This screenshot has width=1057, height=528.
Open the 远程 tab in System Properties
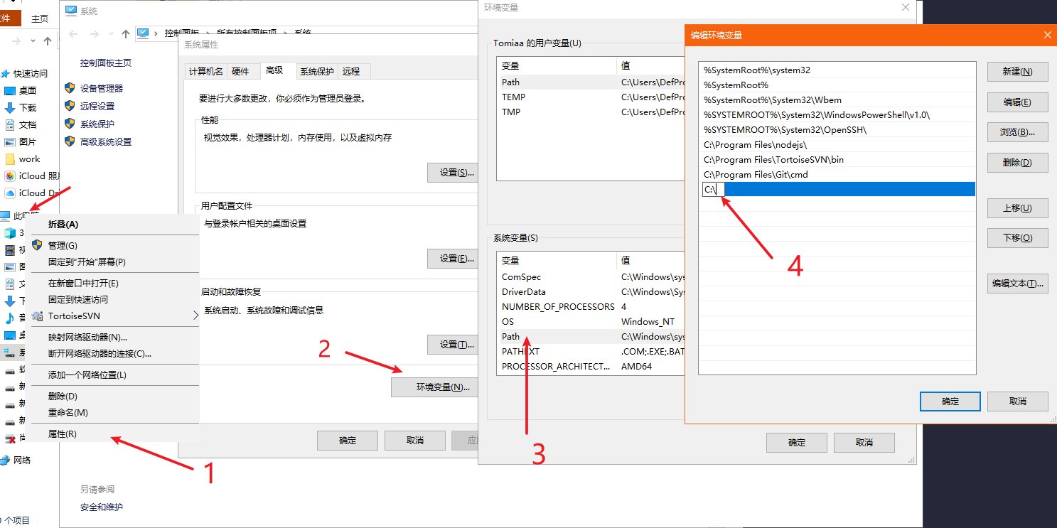coord(351,71)
